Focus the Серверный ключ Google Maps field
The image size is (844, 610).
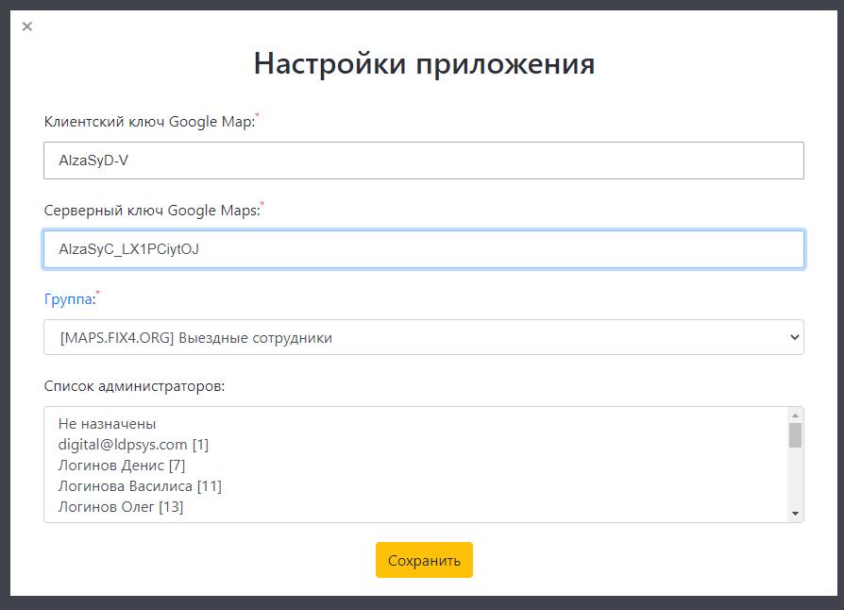coord(423,249)
